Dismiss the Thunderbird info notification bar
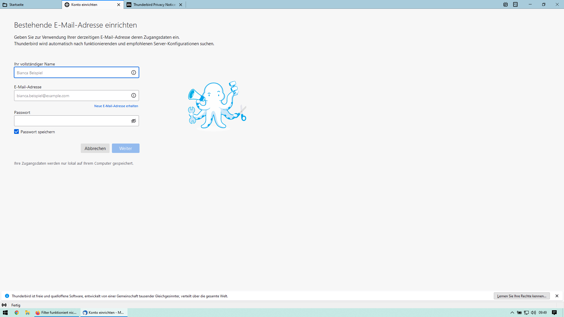Screen dimensions: 564x317 (x=557, y=296)
